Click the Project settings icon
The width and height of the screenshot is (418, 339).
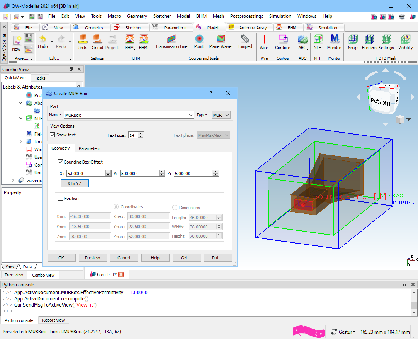click(x=112, y=39)
